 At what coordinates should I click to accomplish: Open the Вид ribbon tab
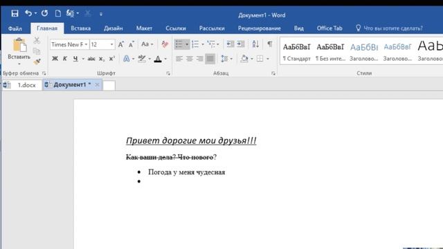pyautogui.click(x=298, y=28)
